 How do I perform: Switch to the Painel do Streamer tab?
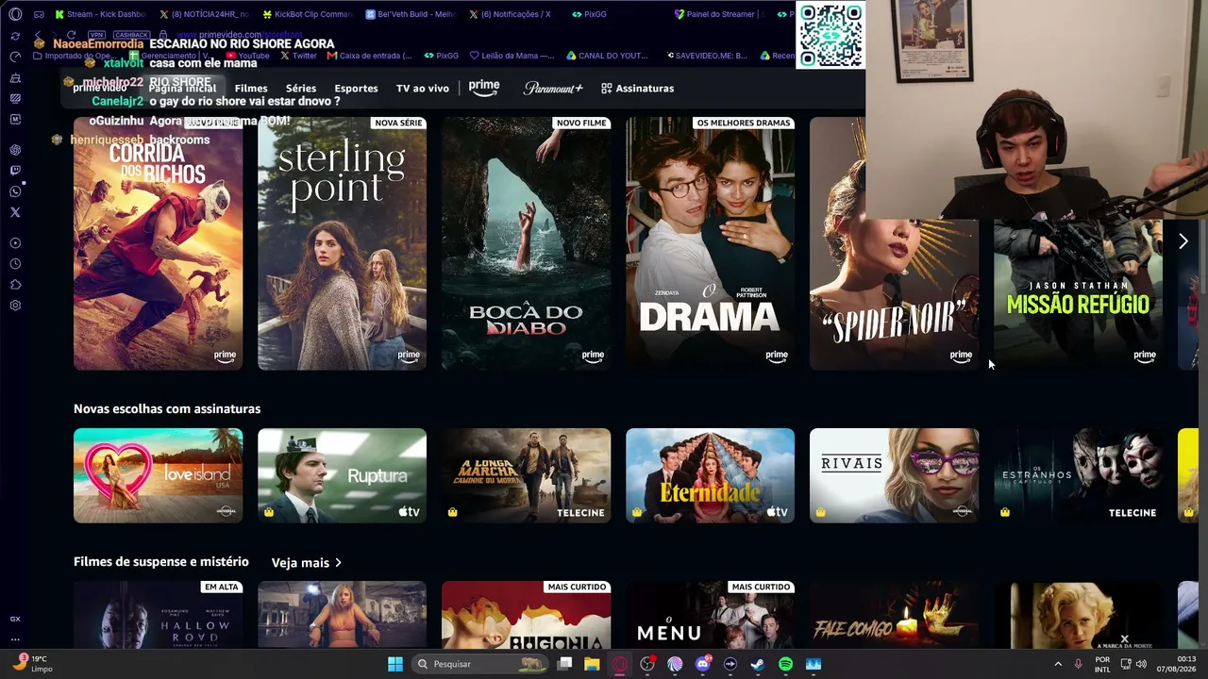click(720, 14)
